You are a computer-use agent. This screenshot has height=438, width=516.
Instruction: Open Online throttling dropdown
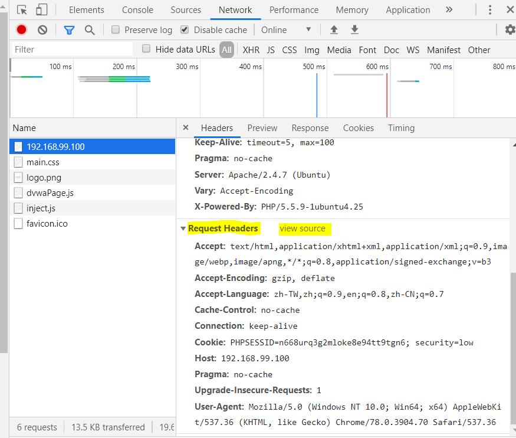285,30
